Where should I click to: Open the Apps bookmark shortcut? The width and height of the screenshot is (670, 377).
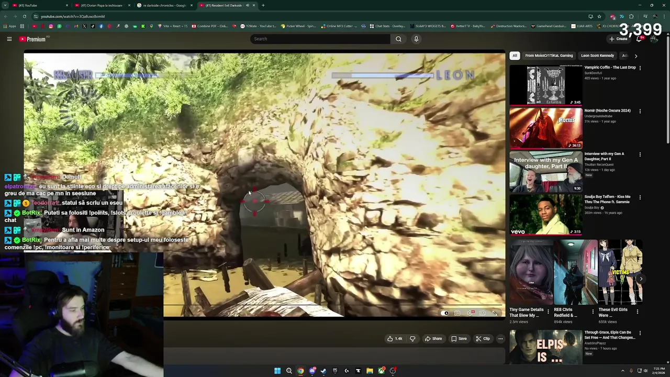(x=9, y=26)
